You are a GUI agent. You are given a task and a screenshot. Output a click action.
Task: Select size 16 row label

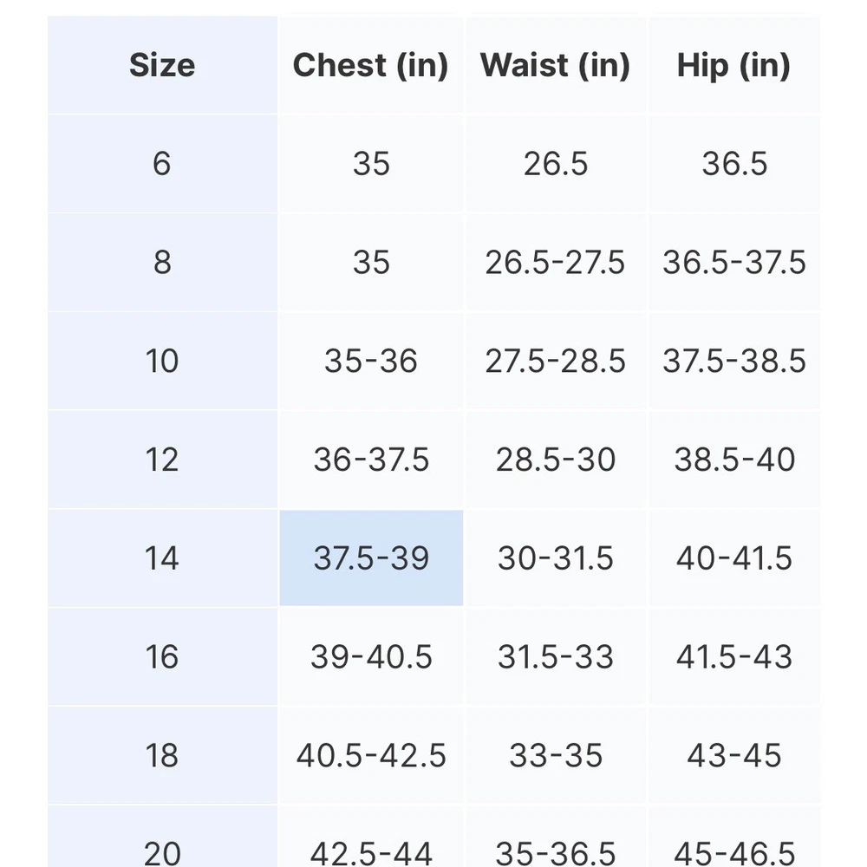162,657
